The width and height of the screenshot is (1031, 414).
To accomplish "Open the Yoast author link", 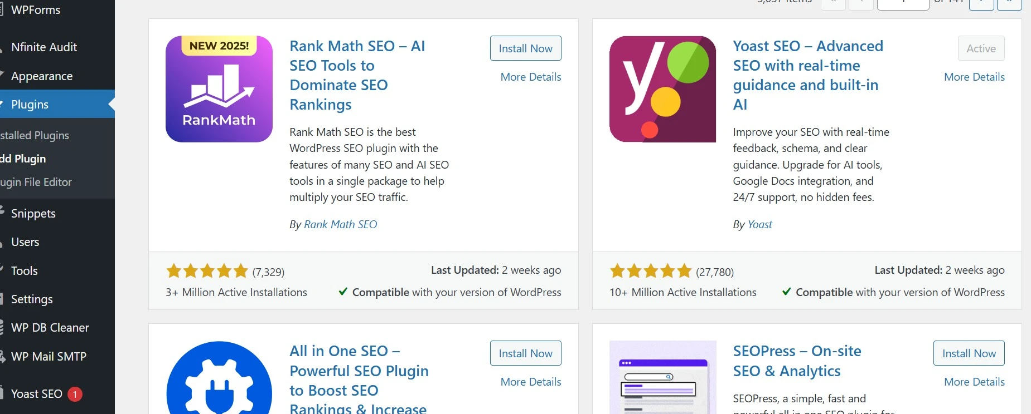I will pyautogui.click(x=759, y=225).
